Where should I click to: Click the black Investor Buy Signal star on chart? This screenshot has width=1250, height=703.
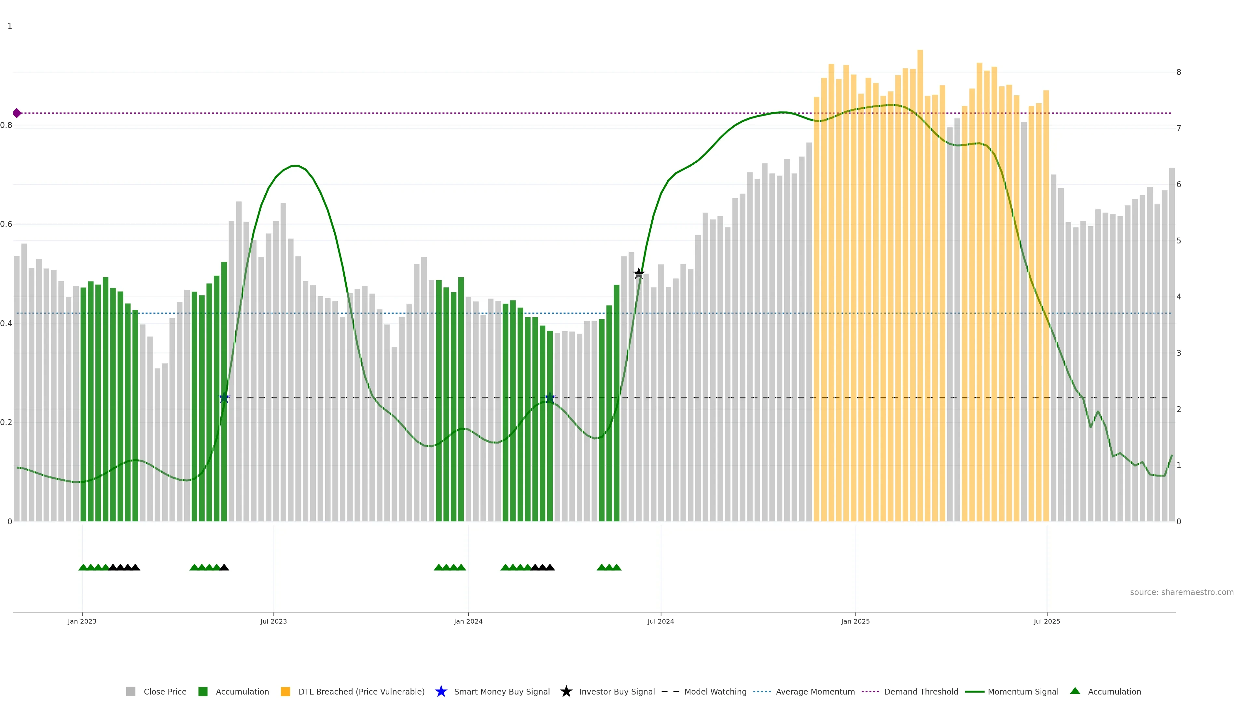639,273
